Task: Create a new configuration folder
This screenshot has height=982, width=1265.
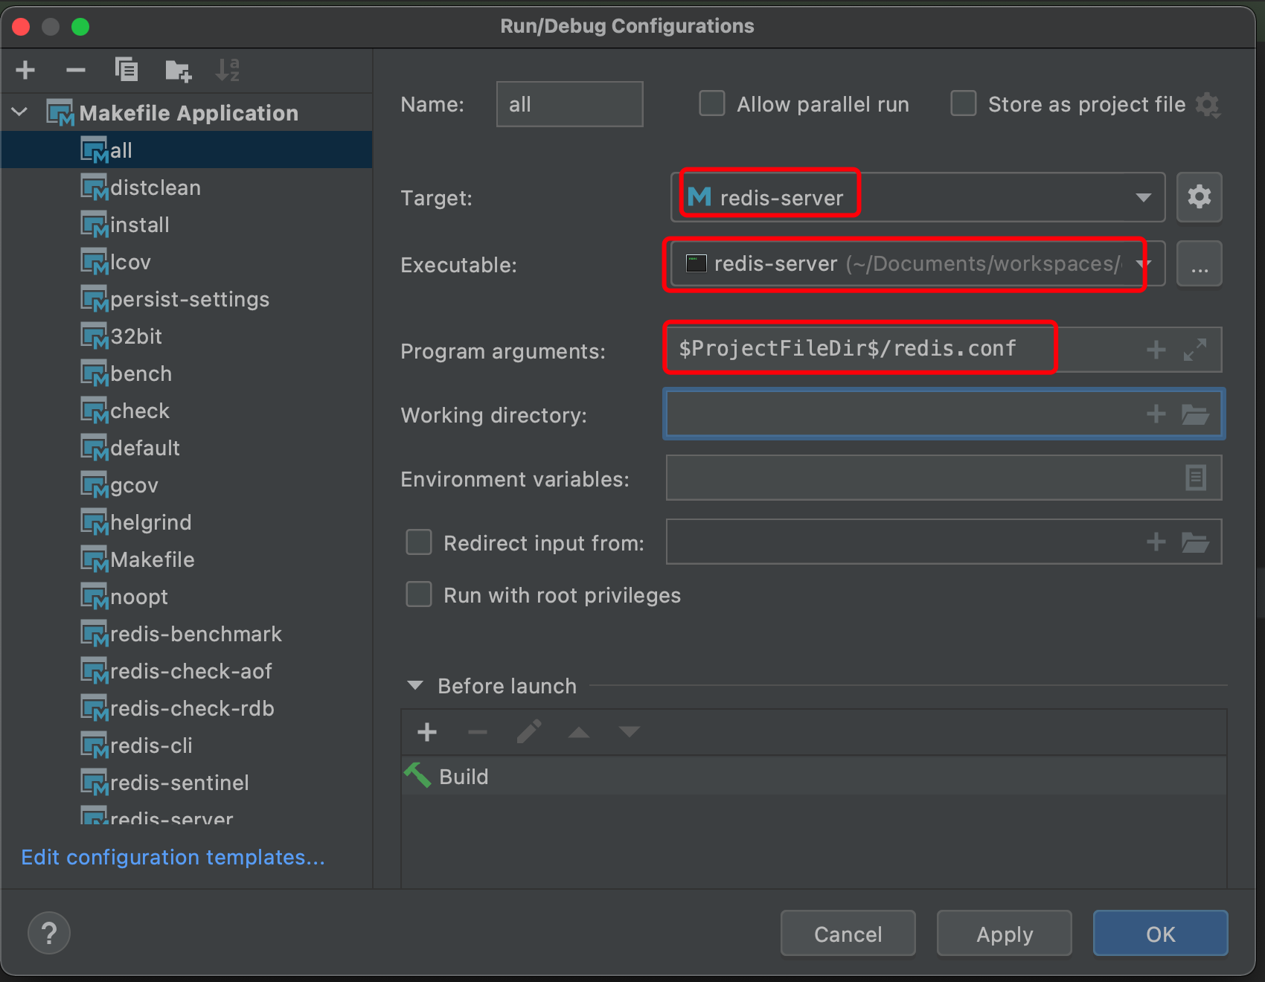Action: 178,71
